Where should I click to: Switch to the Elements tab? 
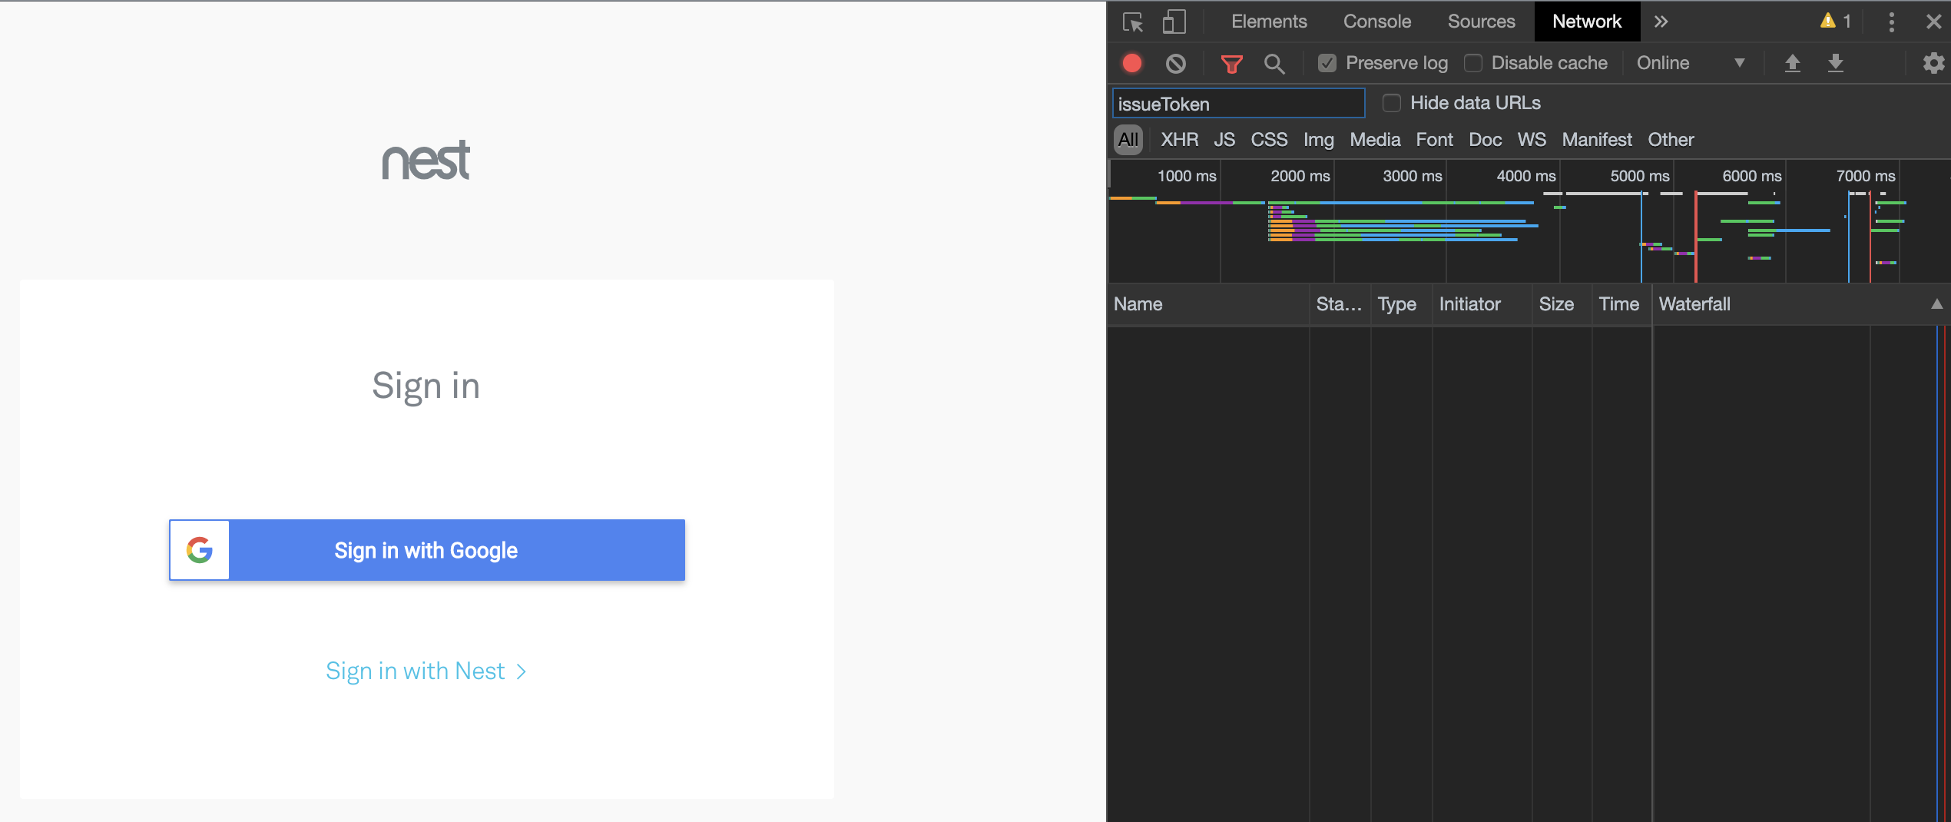click(1269, 22)
